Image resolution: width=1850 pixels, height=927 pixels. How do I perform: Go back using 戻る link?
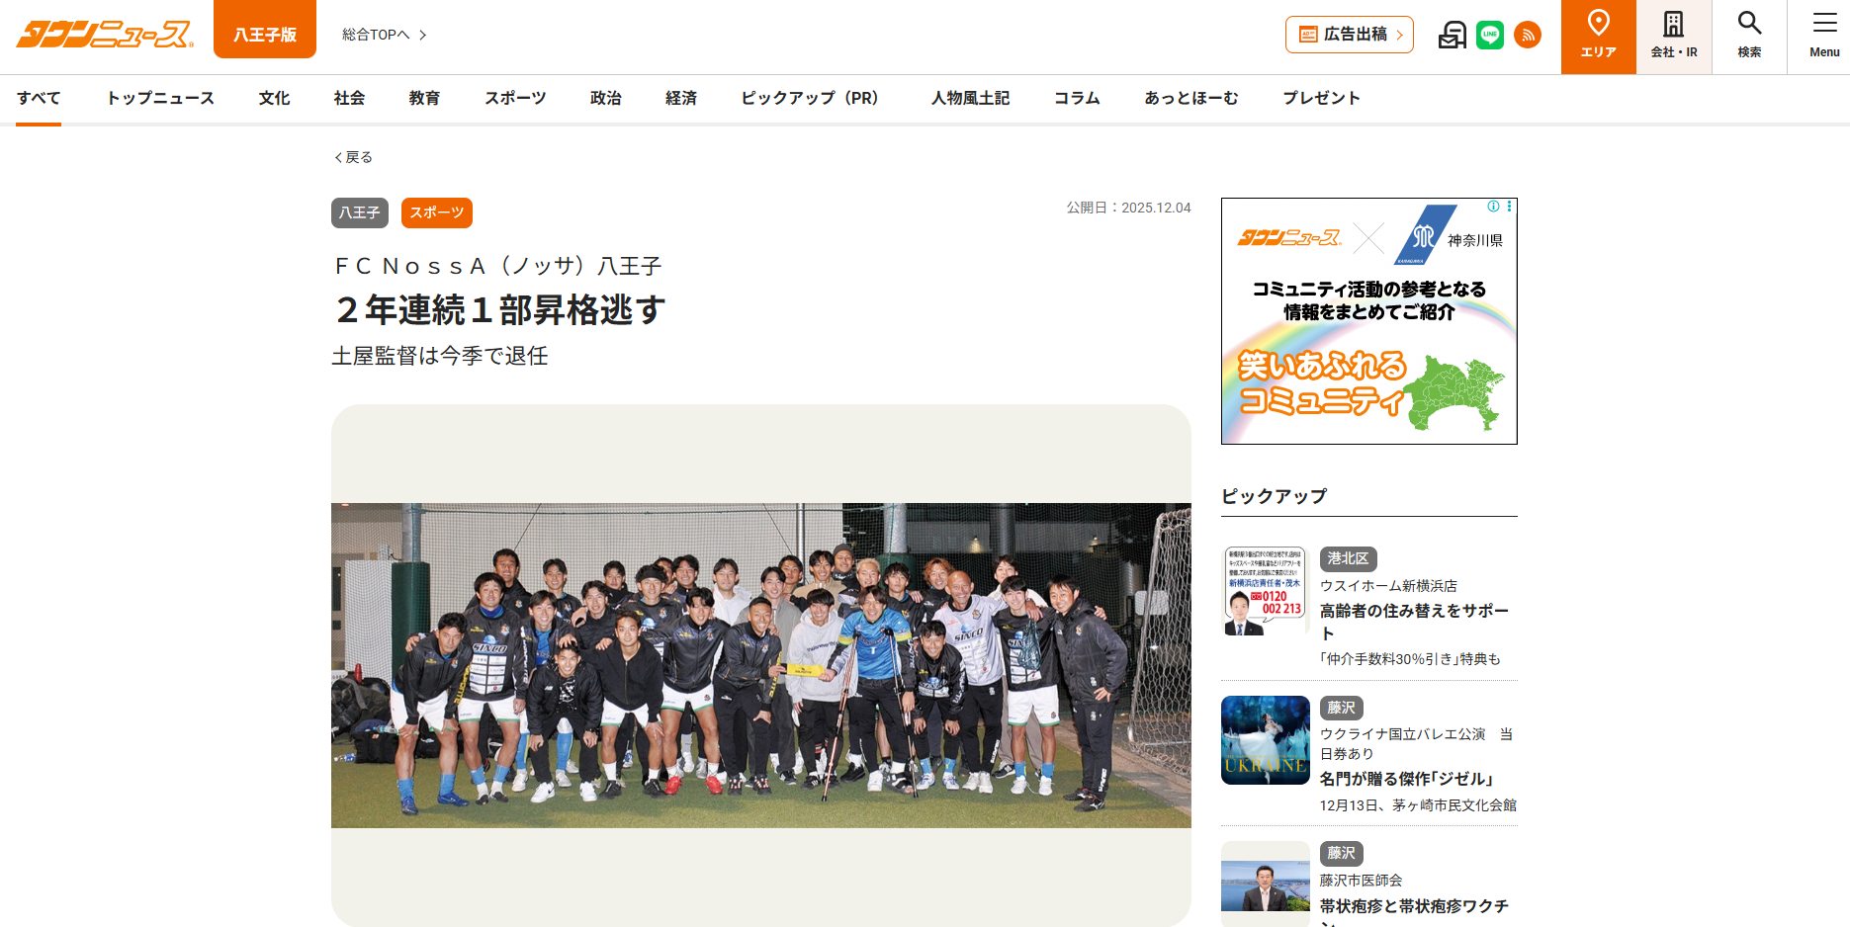[353, 157]
